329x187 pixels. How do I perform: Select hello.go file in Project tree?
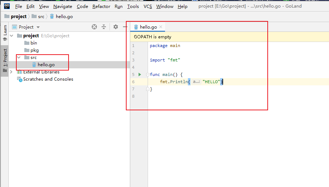click(44, 65)
